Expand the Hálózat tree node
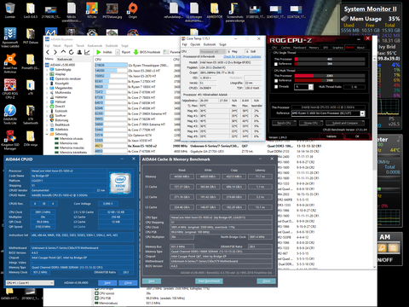The height and width of the screenshot is (307, 409). coord(48,101)
